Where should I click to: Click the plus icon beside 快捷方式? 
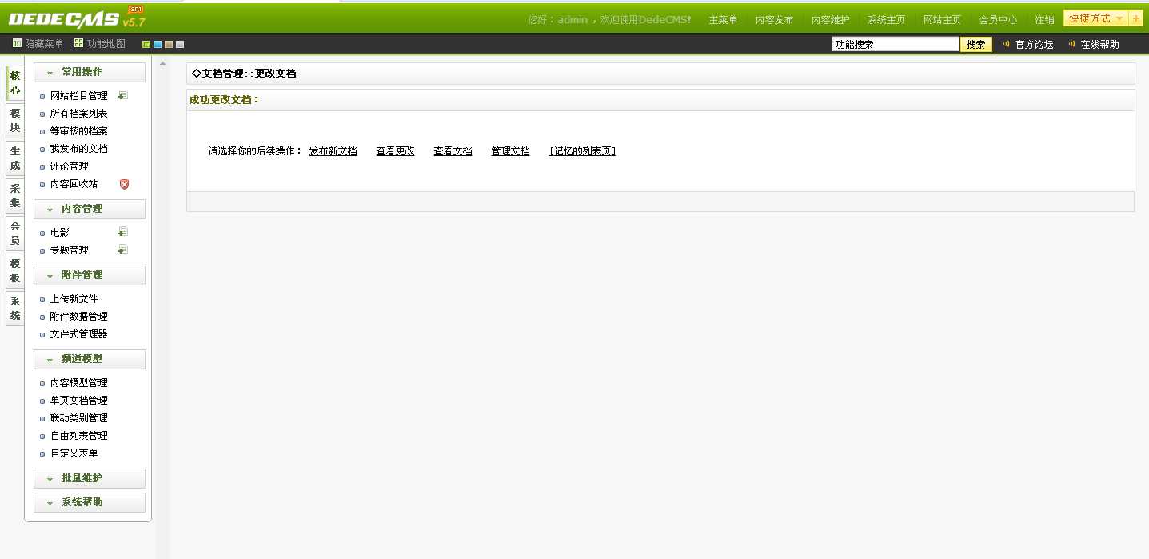pos(1136,18)
